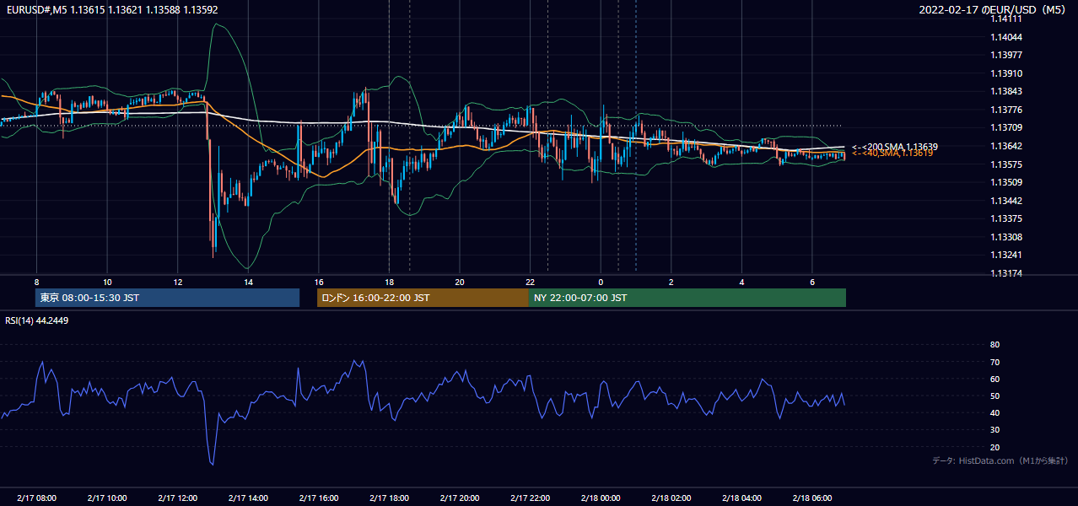Click price axis value 1.13642
This screenshot has width=1078, height=506.
1007,146
